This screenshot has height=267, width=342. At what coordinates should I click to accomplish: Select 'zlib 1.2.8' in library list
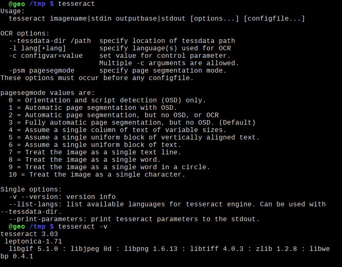tap(276, 249)
